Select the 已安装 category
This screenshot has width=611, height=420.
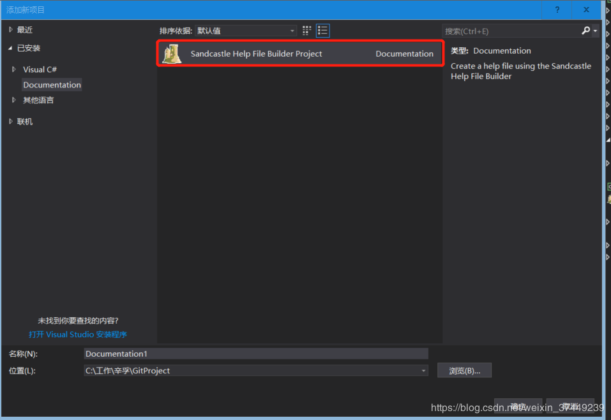point(29,48)
